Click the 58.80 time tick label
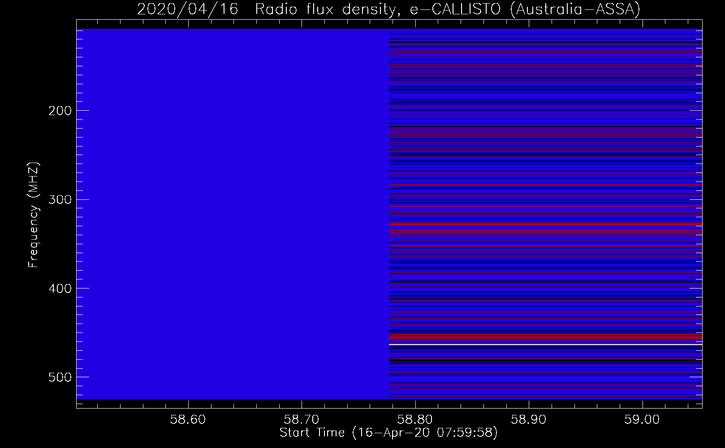Image resolution: width=725 pixels, height=448 pixels. (415, 420)
